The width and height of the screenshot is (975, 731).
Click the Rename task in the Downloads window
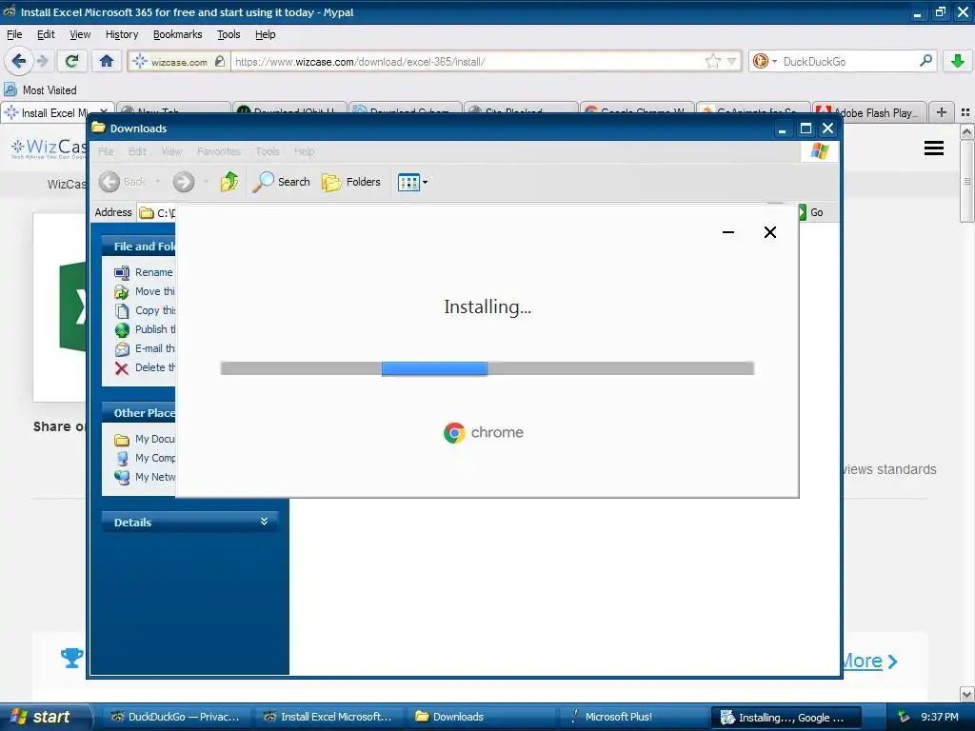tap(145, 271)
